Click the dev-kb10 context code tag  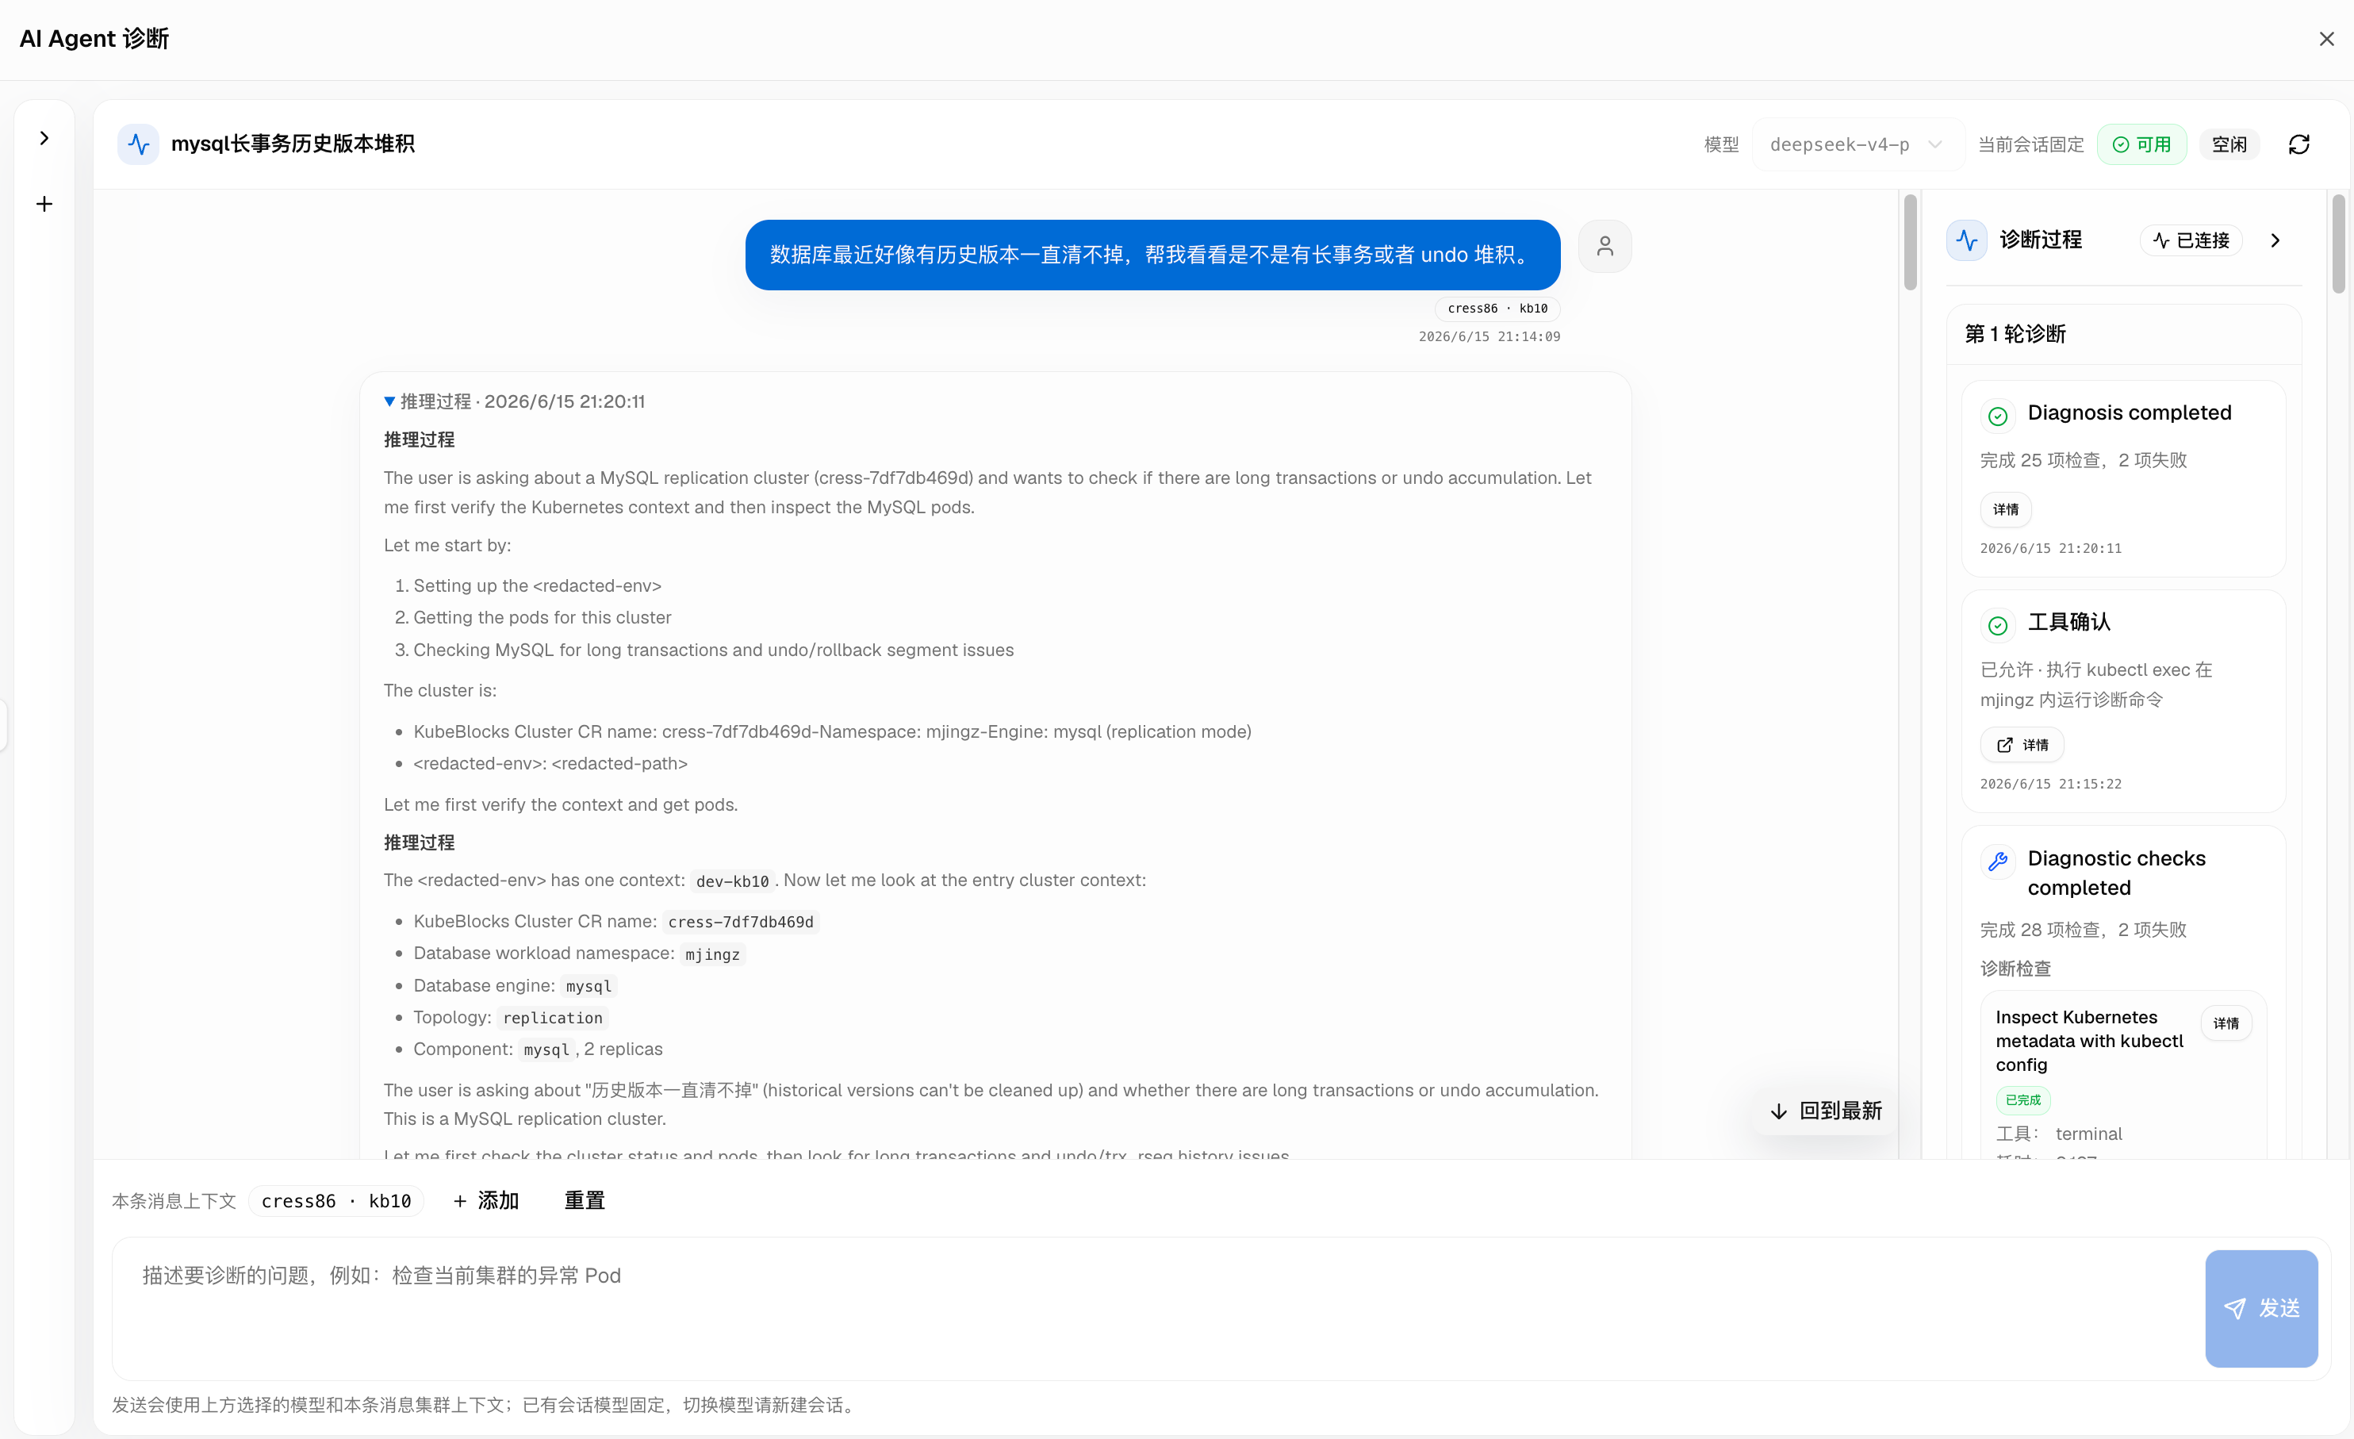point(732,882)
